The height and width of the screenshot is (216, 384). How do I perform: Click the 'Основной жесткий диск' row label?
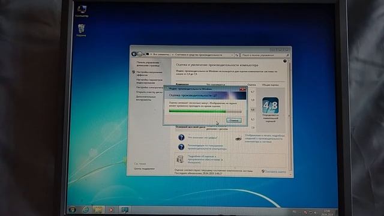(190, 127)
